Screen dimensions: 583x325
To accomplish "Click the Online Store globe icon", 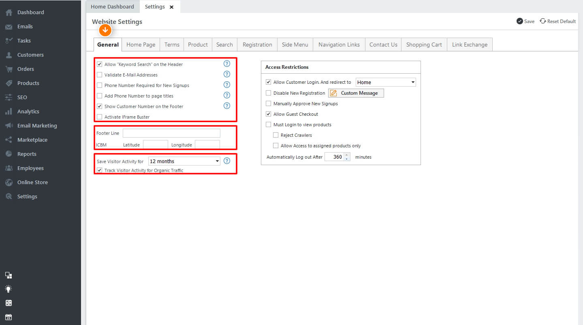I will 9,183.
